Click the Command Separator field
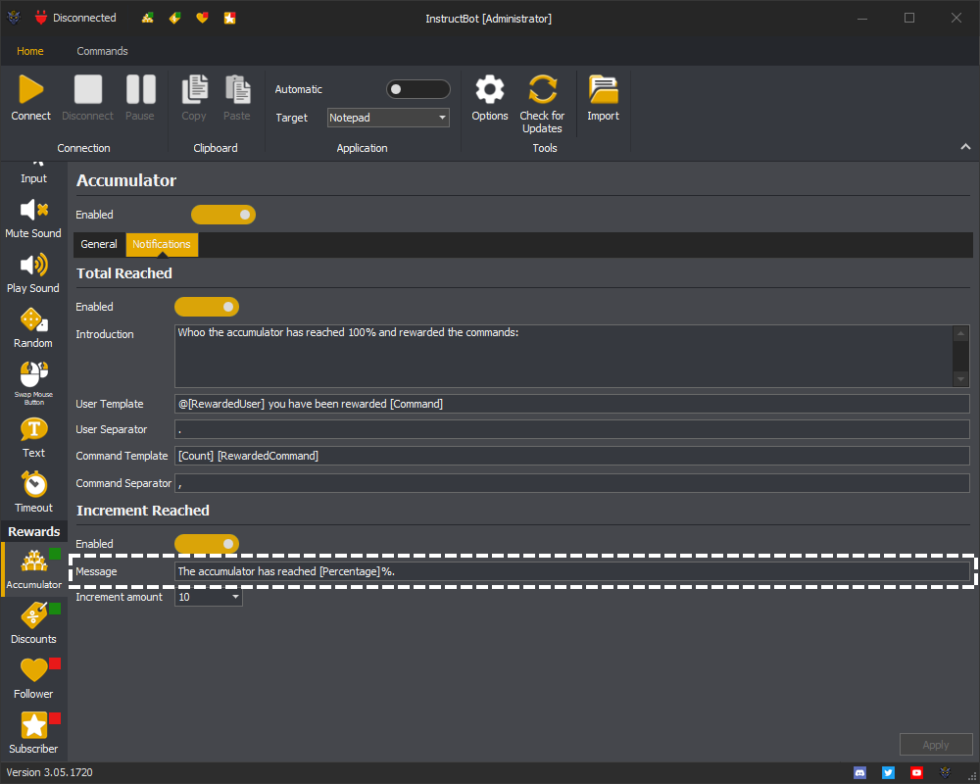 point(572,483)
